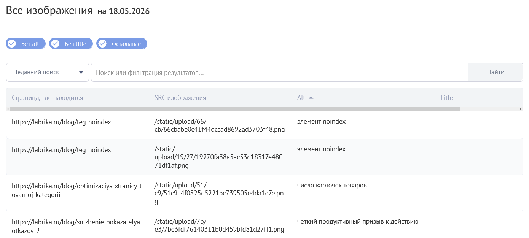Click the 'Все изображения' heading
Viewport: 529px width, 238px height.
(49, 10)
